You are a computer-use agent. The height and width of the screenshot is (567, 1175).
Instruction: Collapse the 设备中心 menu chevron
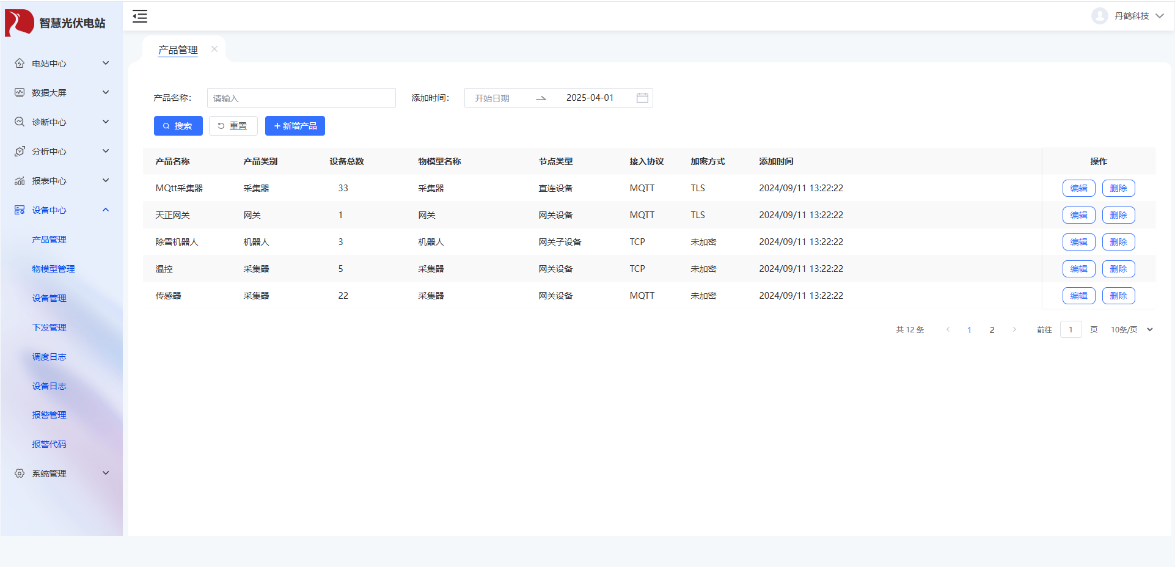(106, 210)
